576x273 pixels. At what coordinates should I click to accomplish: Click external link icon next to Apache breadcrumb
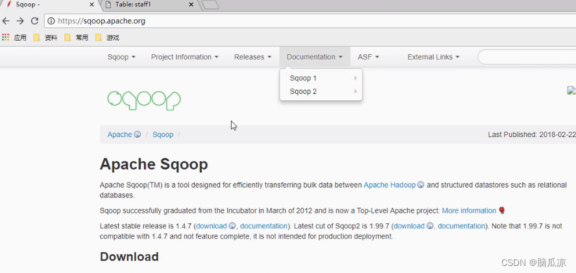coord(138,135)
